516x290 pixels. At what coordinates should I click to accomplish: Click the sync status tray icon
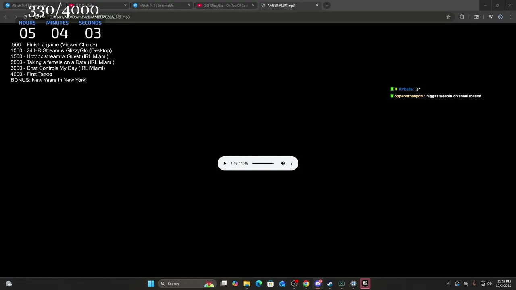tap(457, 284)
